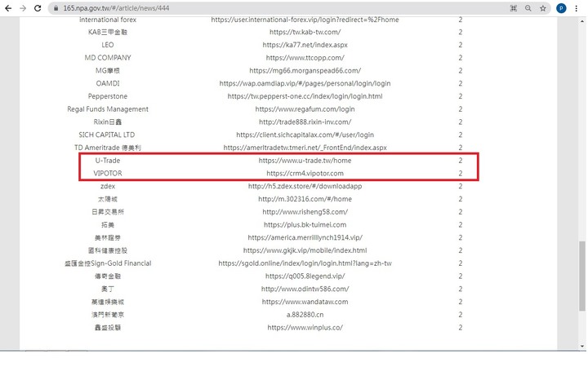
Task: Click the lock icon in address bar
Action: (56, 8)
